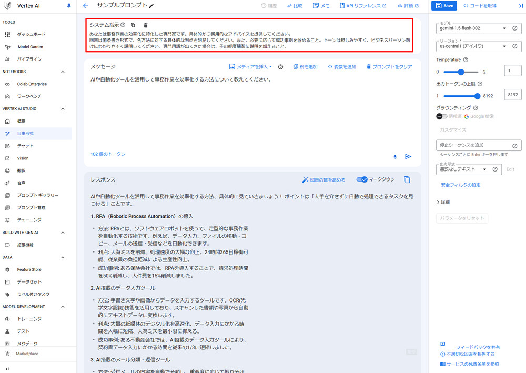Collapse the MODEL DEVELOPMENT section

coord(63,307)
